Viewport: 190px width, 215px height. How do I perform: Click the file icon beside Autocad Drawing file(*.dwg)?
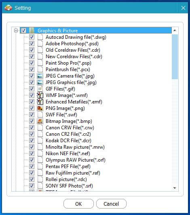(x=40, y=37)
